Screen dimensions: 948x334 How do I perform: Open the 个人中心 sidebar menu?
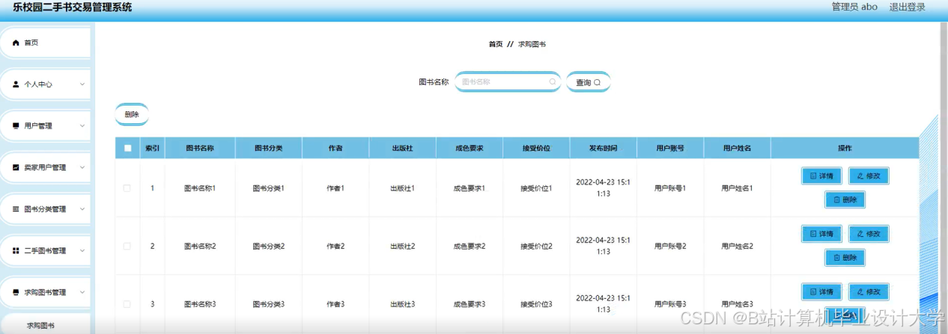tap(45, 84)
